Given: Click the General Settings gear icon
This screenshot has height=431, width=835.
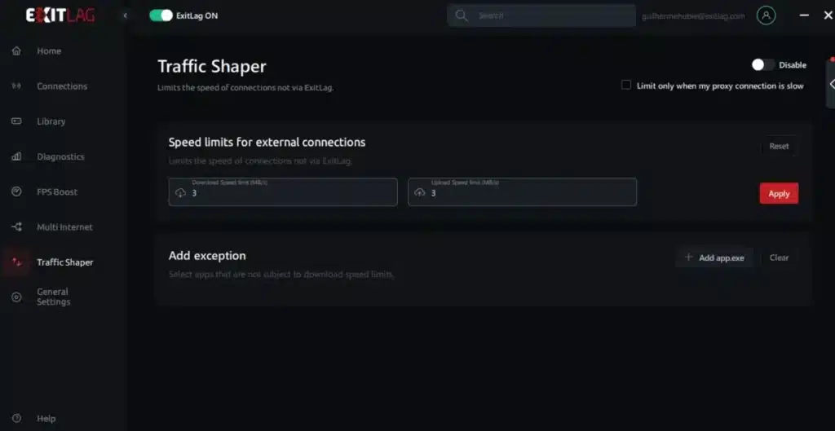Looking at the screenshot, I should click(x=16, y=297).
